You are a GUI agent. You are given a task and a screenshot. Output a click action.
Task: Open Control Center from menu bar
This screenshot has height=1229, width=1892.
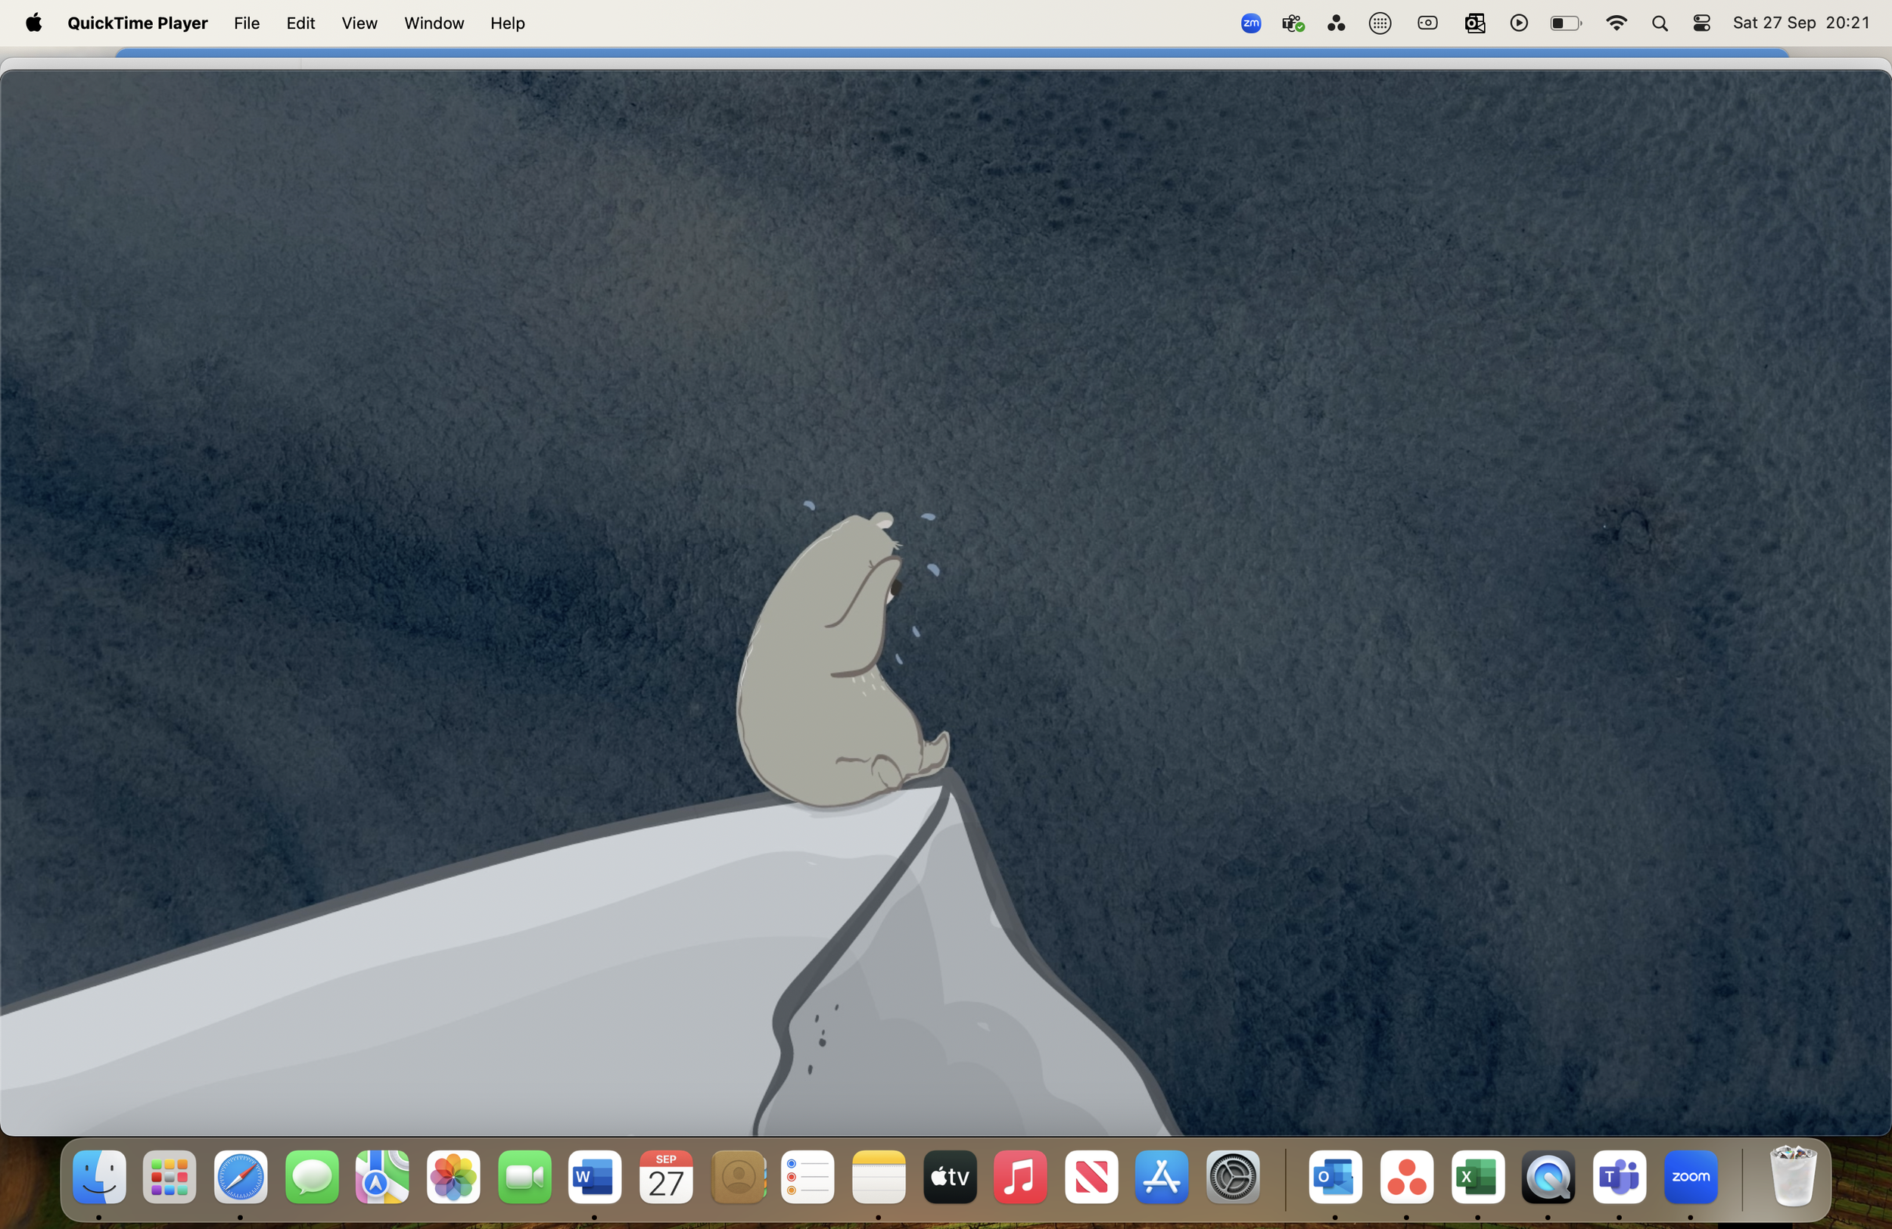(1701, 23)
